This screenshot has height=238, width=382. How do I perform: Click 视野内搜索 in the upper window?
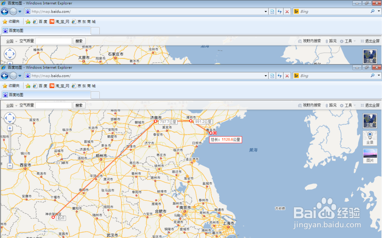[x=310, y=41]
